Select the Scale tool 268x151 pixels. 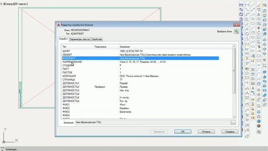(x=259, y=37)
